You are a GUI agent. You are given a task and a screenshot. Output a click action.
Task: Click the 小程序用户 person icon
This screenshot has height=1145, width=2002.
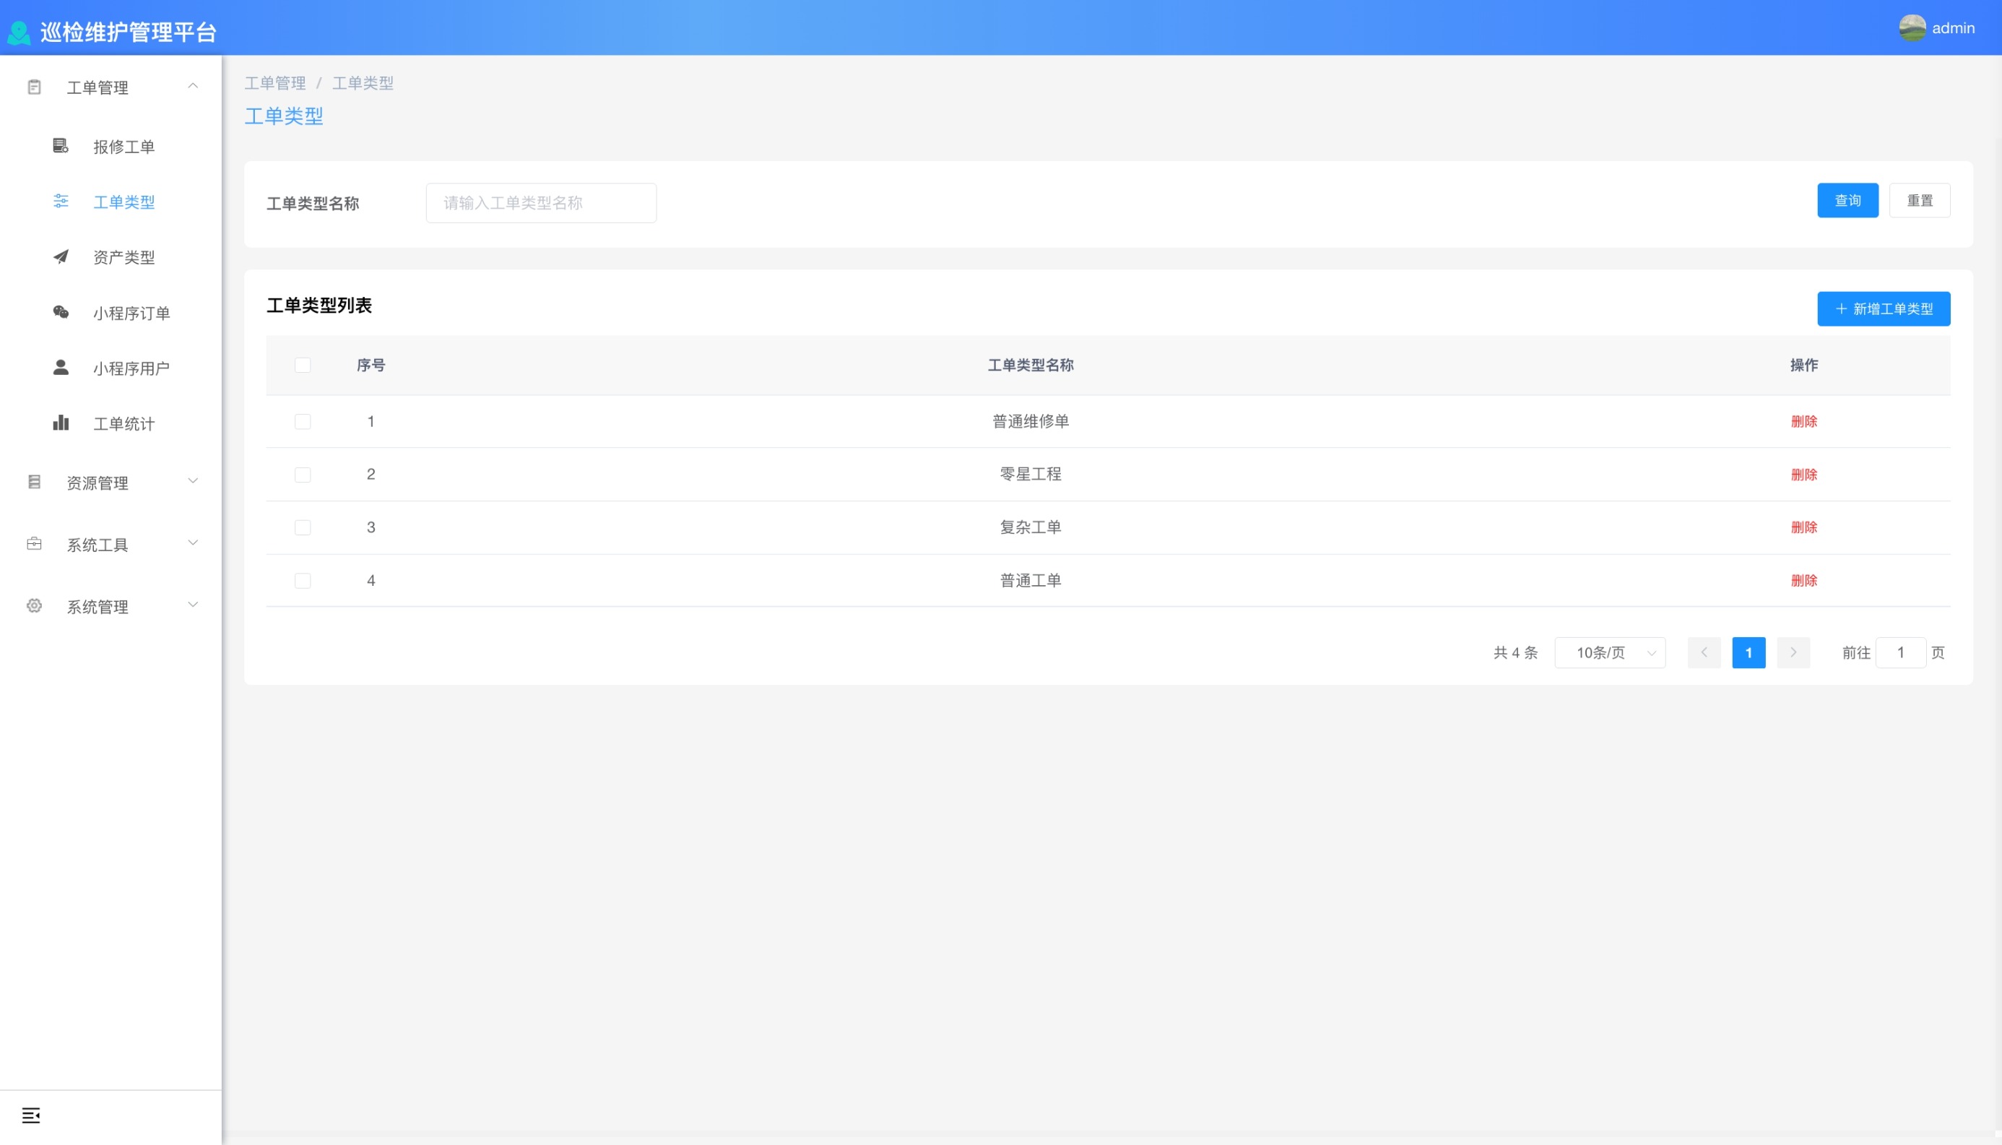click(61, 367)
